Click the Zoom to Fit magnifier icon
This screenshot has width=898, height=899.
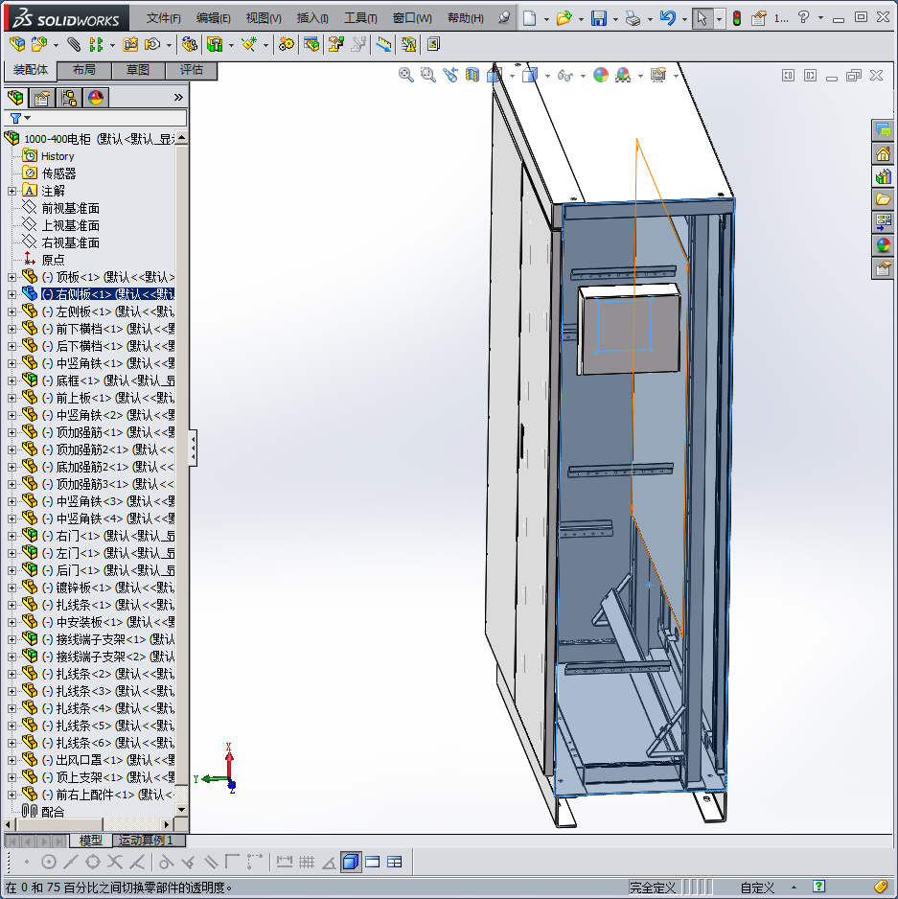[x=405, y=75]
